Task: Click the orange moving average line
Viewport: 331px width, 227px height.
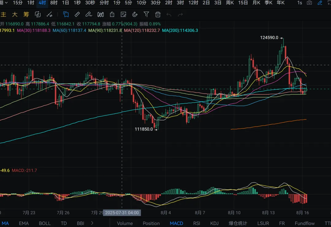Action: 268,125
